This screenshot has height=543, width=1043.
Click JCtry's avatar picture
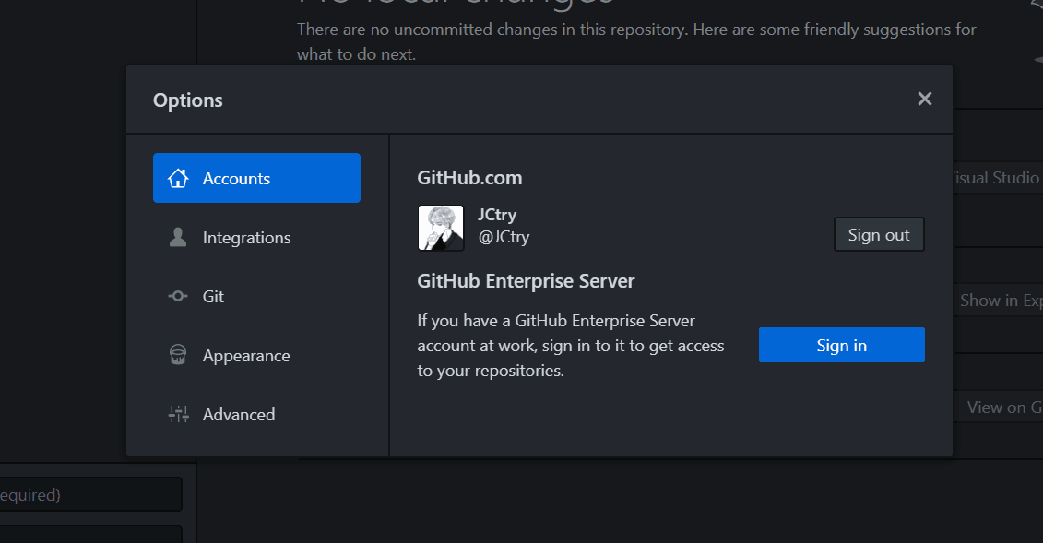pyautogui.click(x=440, y=228)
